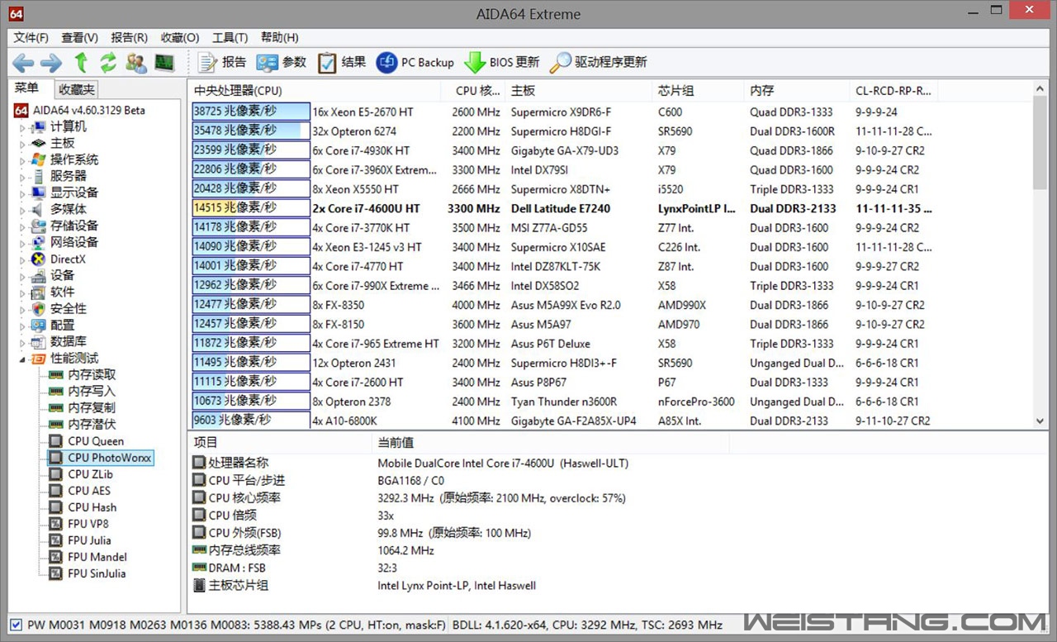Collapse the 性能测试 tree node
This screenshot has height=642, width=1057.
coord(23,359)
